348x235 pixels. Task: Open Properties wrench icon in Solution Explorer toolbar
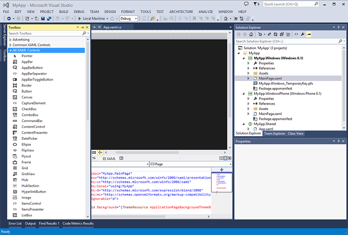(x=303, y=34)
